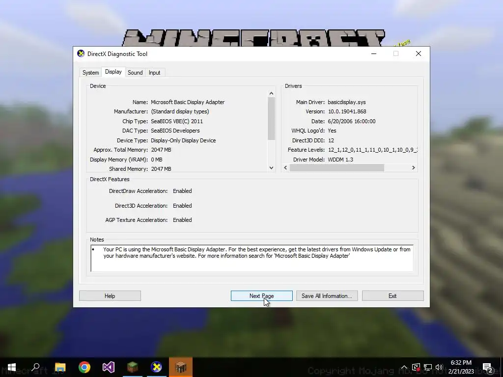The height and width of the screenshot is (377, 503).
Task: Select 'basicdisplay.sys' main driver value
Action: (347, 102)
